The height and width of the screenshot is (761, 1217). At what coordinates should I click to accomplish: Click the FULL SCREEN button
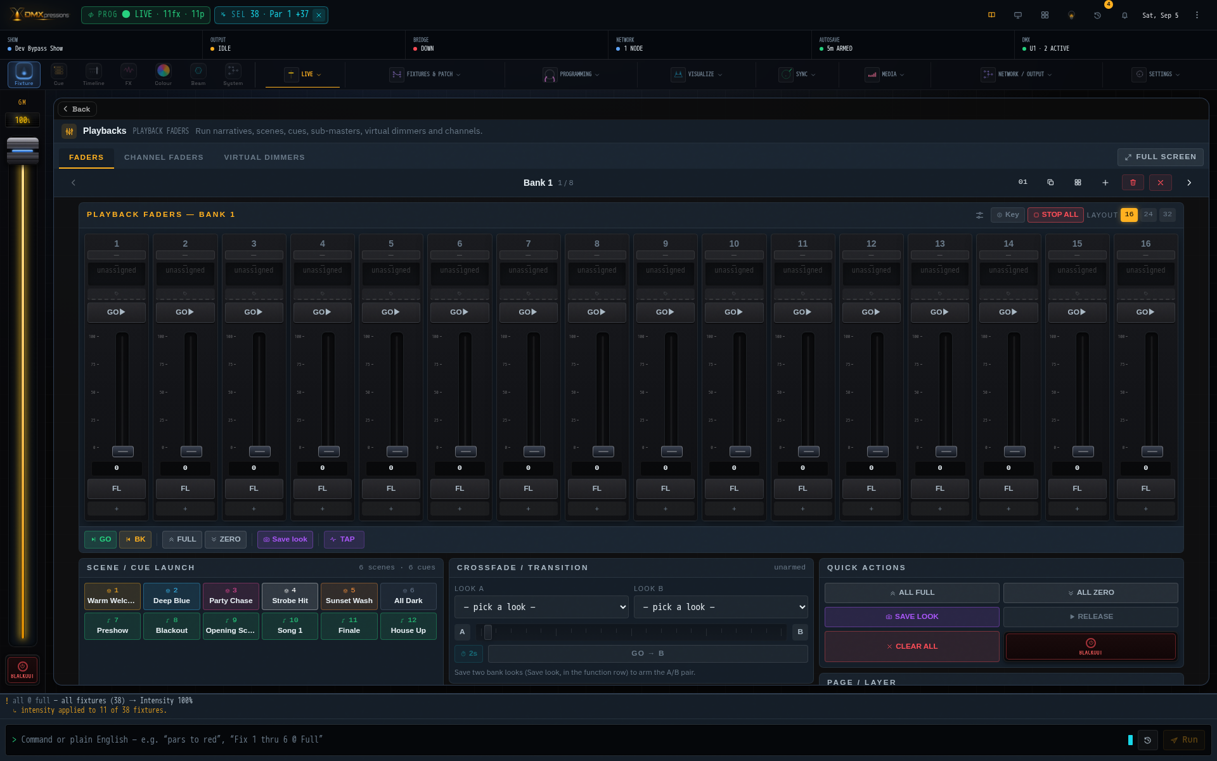tap(1160, 157)
